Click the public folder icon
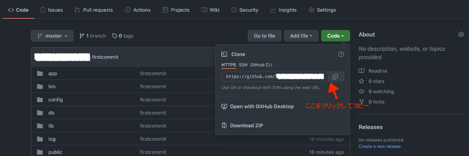This screenshot has width=469, height=156. tap(40, 152)
